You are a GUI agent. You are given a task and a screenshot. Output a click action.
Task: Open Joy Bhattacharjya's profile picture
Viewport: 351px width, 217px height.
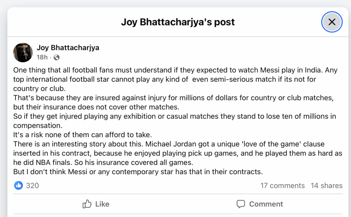23,52
